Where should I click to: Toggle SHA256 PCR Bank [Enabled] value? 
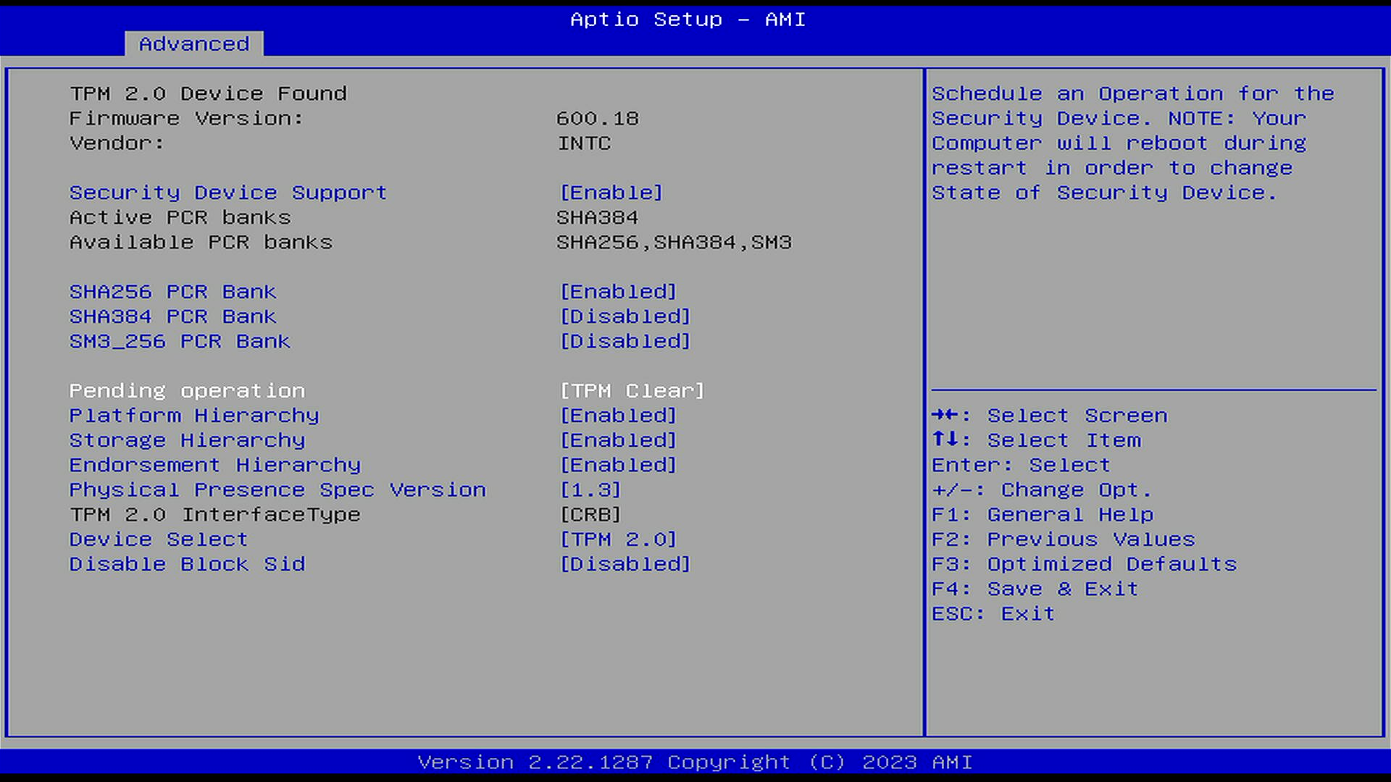coord(619,292)
